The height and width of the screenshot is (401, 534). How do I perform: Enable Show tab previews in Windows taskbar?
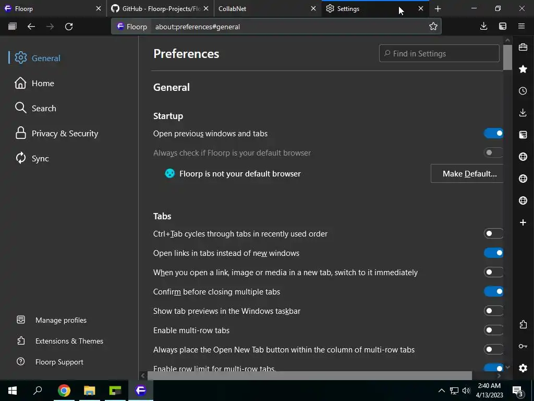pyautogui.click(x=493, y=311)
